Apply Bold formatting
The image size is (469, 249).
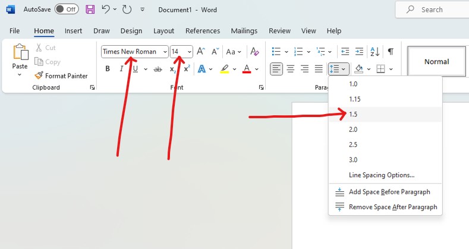(x=108, y=69)
